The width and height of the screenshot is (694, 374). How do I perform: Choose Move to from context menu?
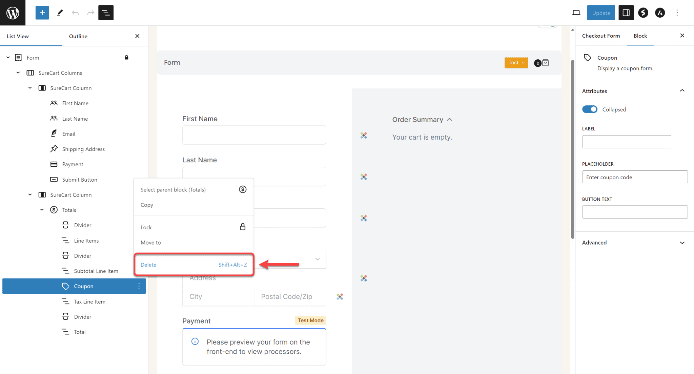(194, 242)
